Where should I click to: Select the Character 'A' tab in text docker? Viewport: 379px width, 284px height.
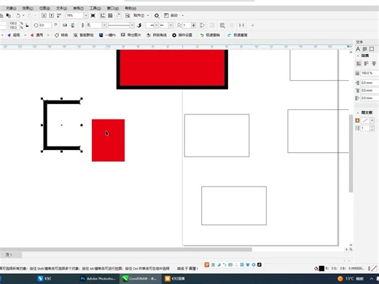tap(358, 49)
